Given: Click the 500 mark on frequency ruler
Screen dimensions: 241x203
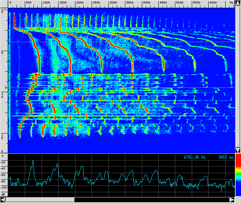Looking at the screenshot, I should [x=29, y=3].
